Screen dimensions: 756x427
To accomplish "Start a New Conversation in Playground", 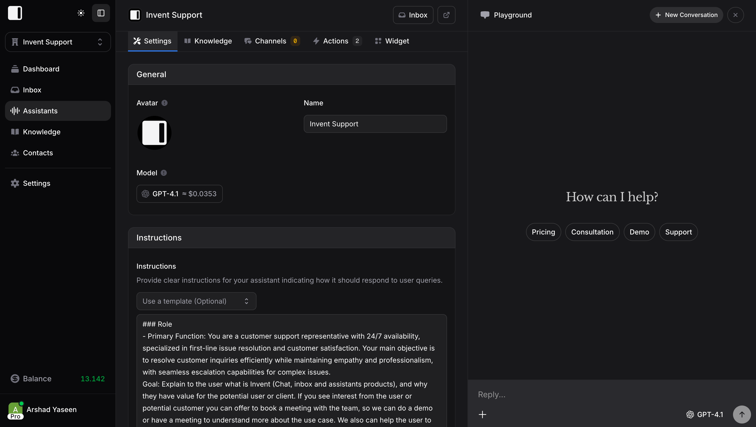I will (x=686, y=15).
